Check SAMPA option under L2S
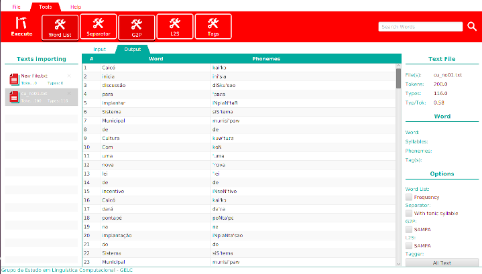482x274 pixels. click(x=409, y=245)
